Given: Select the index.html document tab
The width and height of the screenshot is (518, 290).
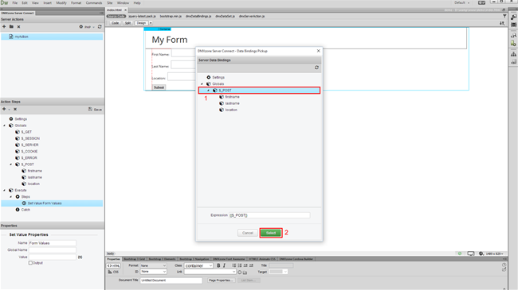Looking at the screenshot, I should [x=114, y=10].
